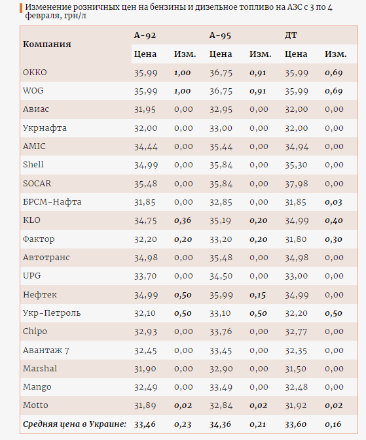Click KLO A-92 change value 0,36
This screenshot has width=366, height=440.
pos(183,220)
